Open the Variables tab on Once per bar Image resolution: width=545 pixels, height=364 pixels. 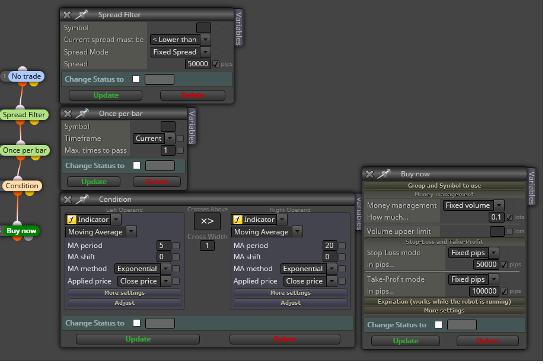coord(192,127)
